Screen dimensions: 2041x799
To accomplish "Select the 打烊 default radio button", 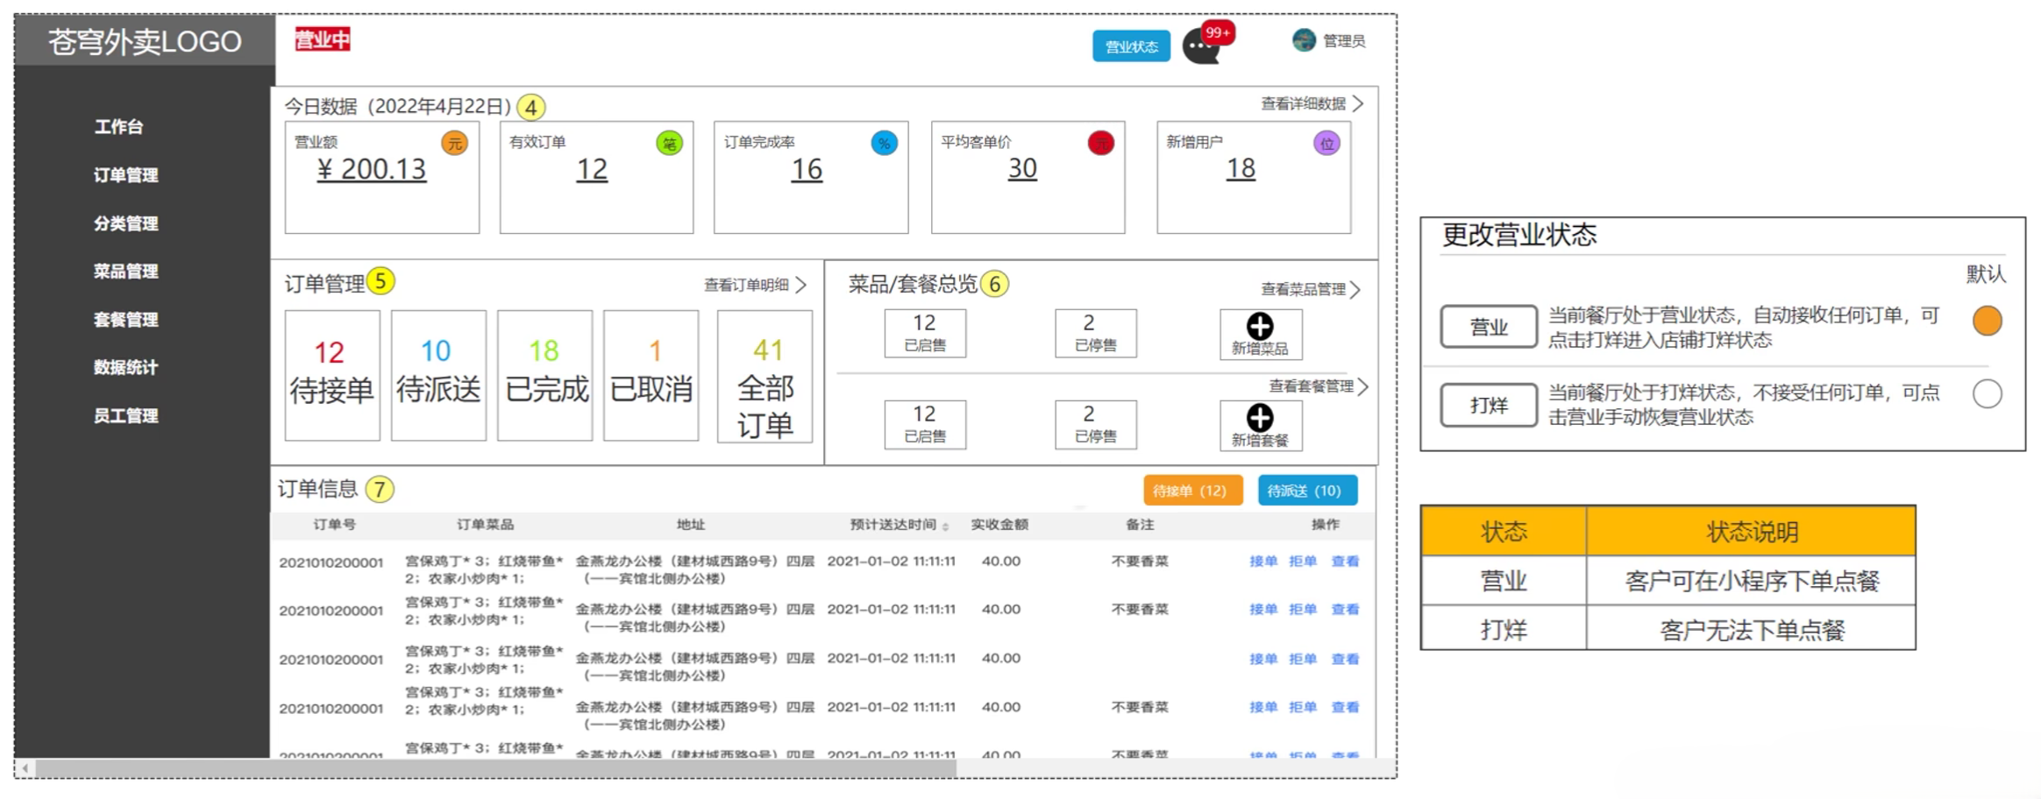I will pyautogui.click(x=1987, y=394).
